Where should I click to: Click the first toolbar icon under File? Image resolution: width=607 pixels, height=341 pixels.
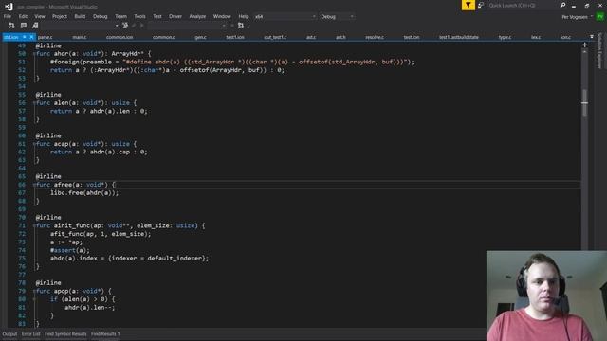click(11, 26)
